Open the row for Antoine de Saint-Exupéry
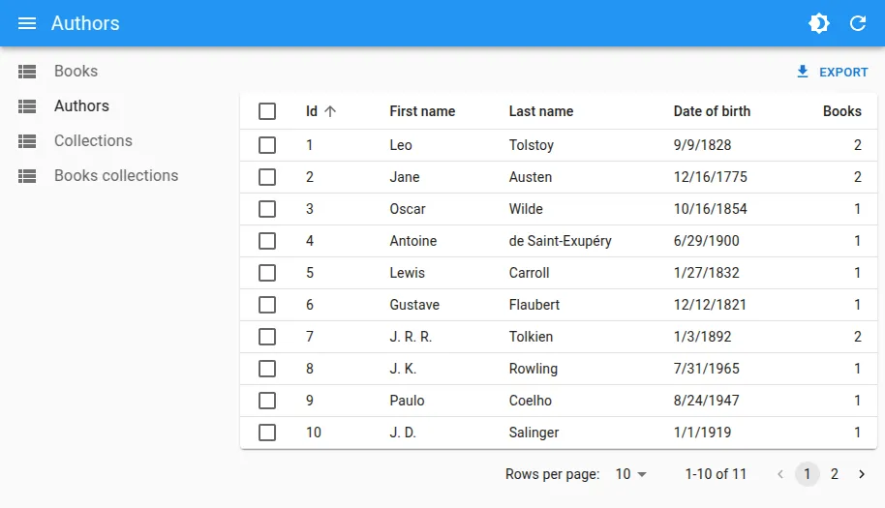The height and width of the screenshot is (508, 885). tap(560, 241)
